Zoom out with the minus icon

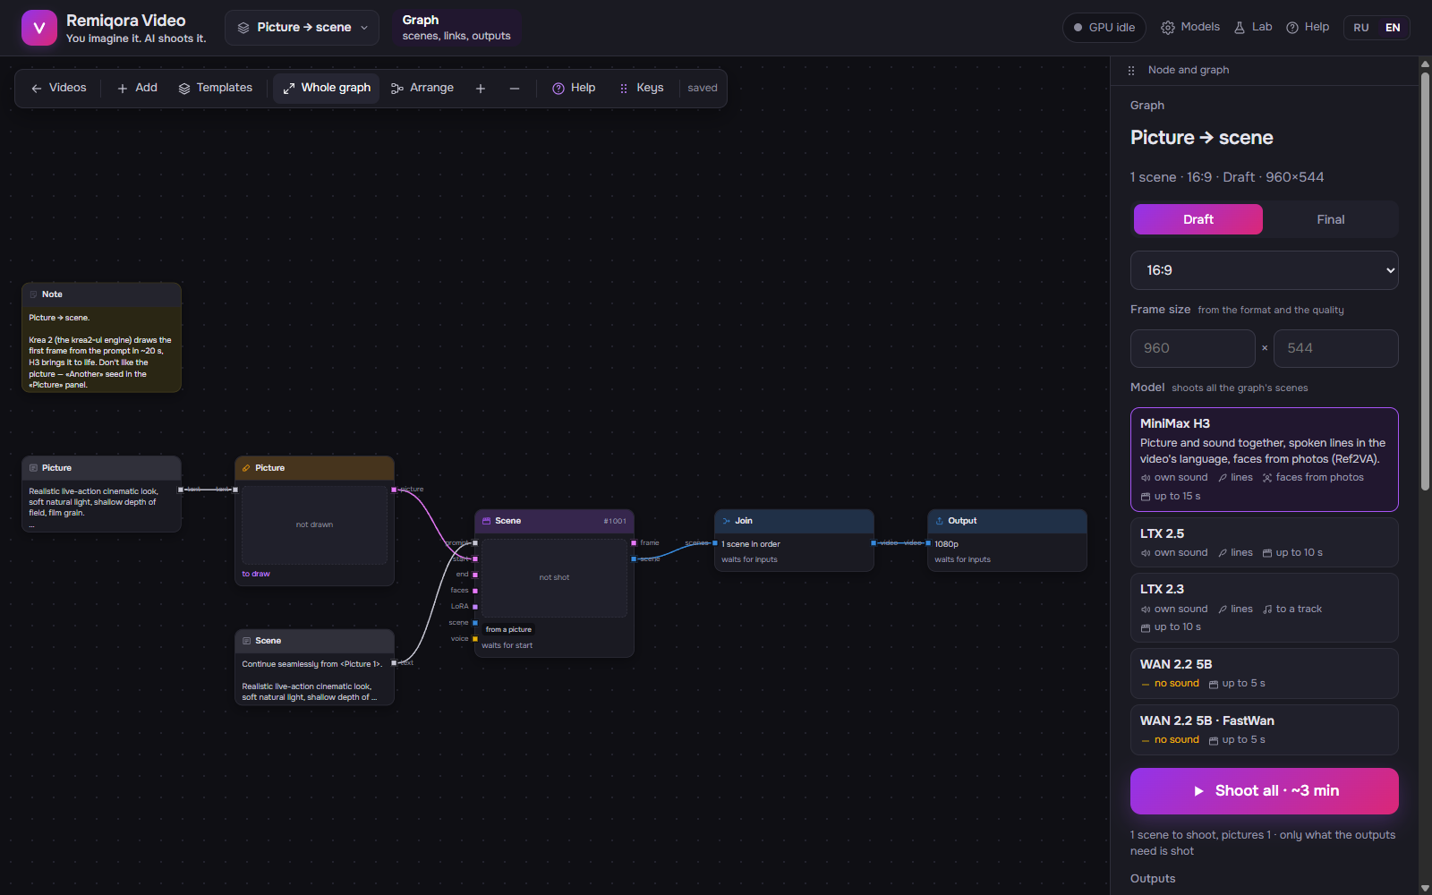point(515,89)
